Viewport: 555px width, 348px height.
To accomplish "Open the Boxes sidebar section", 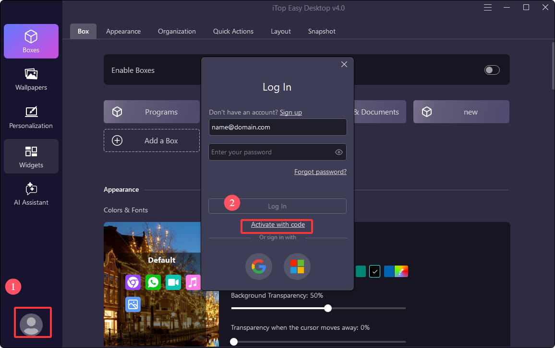I will 31,41.
